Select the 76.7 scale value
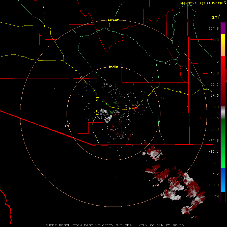227x227 pixels. [215, 51]
